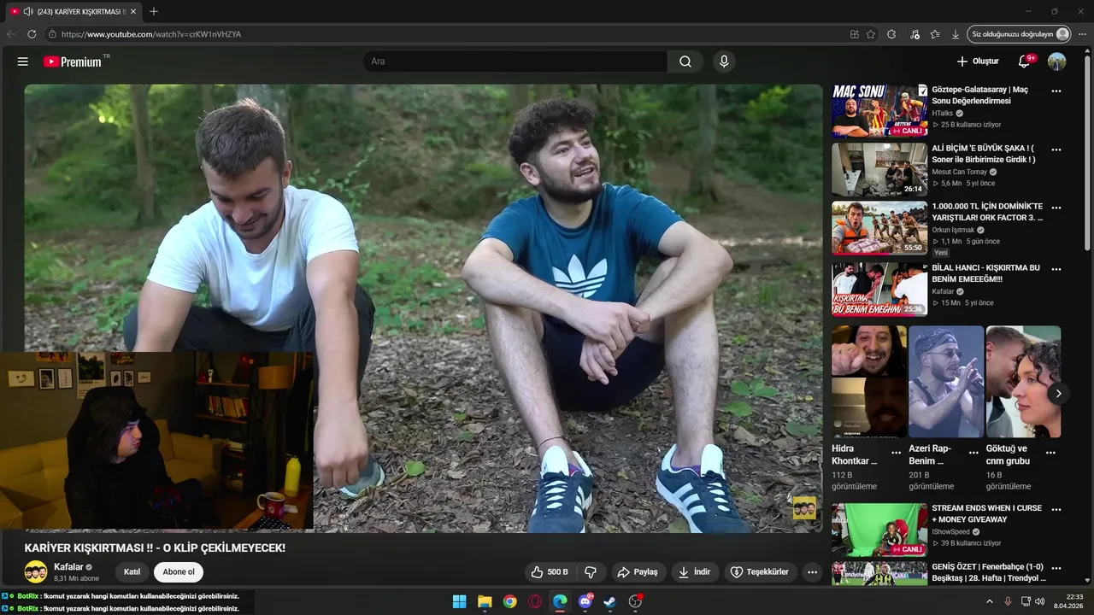The height and width of the screenshot is (615, 1094).
Task: Open options for Hidra Khontkar short
Action: click(896, 453)
